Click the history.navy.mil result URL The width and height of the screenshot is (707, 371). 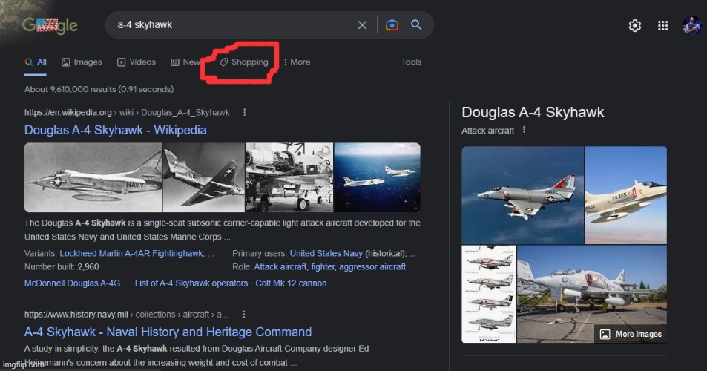(126, 314)
